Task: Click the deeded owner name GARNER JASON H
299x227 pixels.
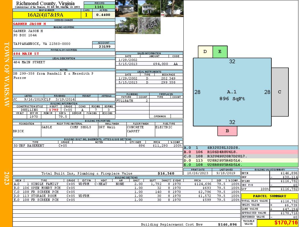Action: [x=30, y=24]
